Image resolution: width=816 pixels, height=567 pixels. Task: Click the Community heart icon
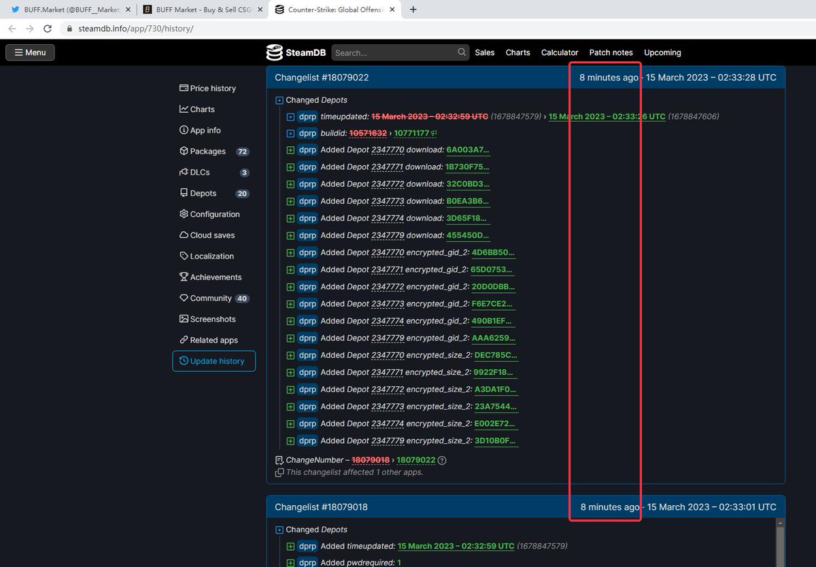click(184, 298)
